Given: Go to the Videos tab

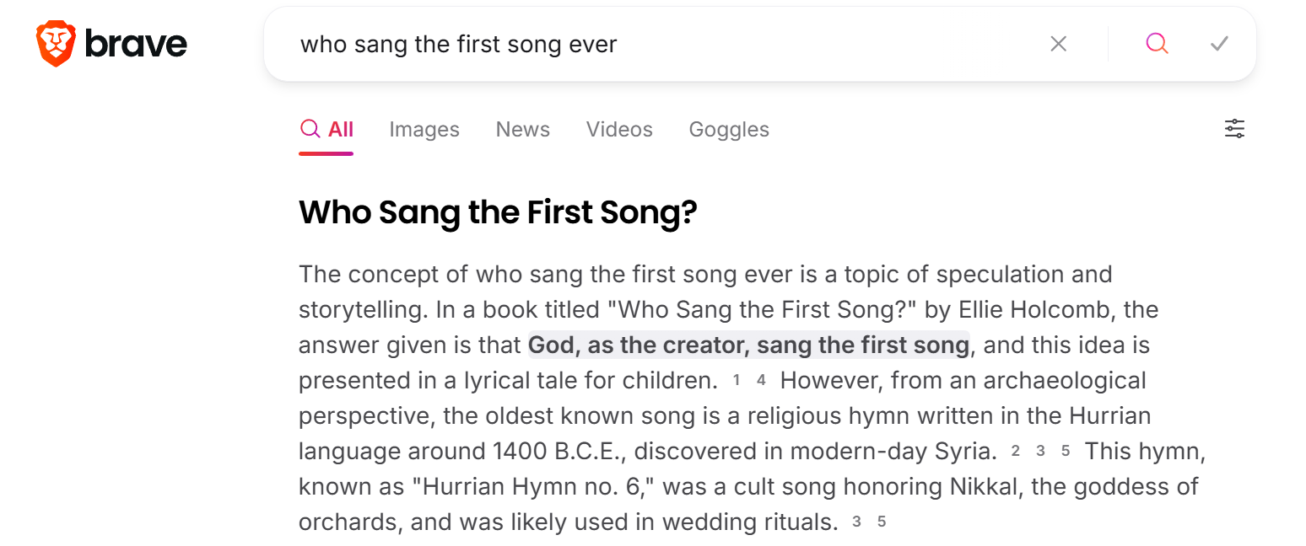Looking at the screenshot, I should 619,130.
